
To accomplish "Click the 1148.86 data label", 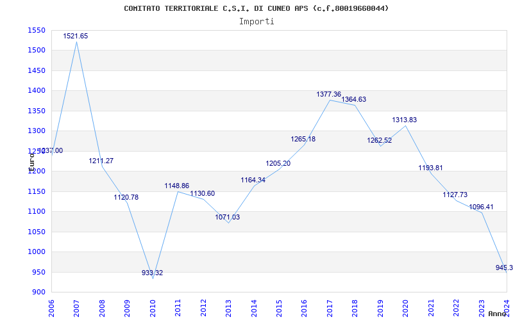I will point(177,186).
